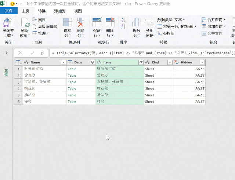
Task: Sort descending with Z-A icon
Action: coord(123,26)
